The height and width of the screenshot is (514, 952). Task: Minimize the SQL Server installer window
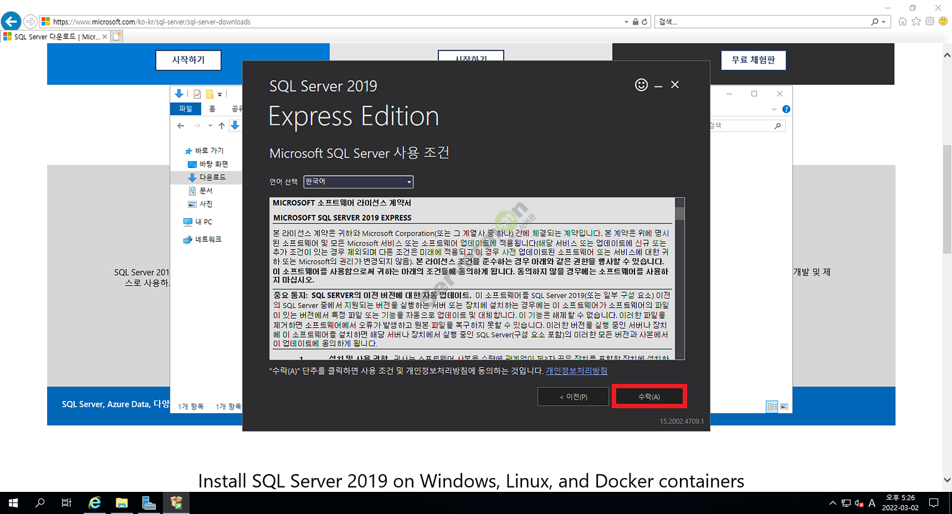[658, 85]
